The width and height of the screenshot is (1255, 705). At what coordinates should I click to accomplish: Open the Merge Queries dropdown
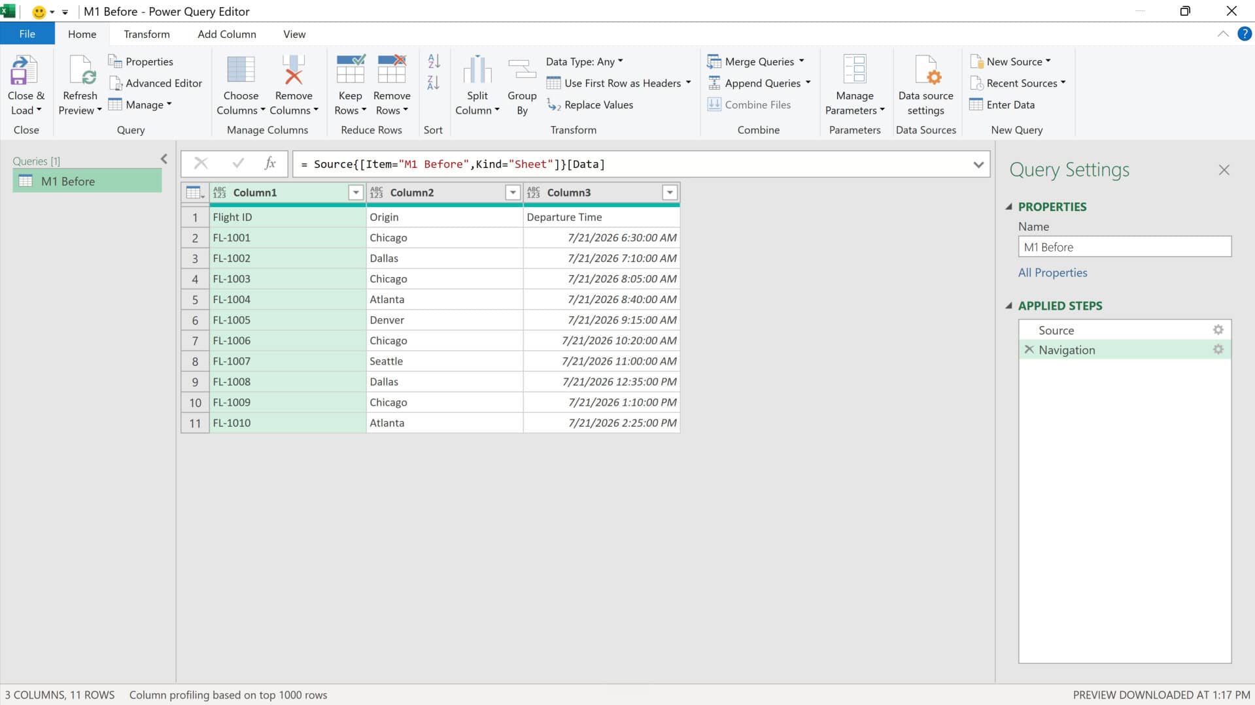801,61
